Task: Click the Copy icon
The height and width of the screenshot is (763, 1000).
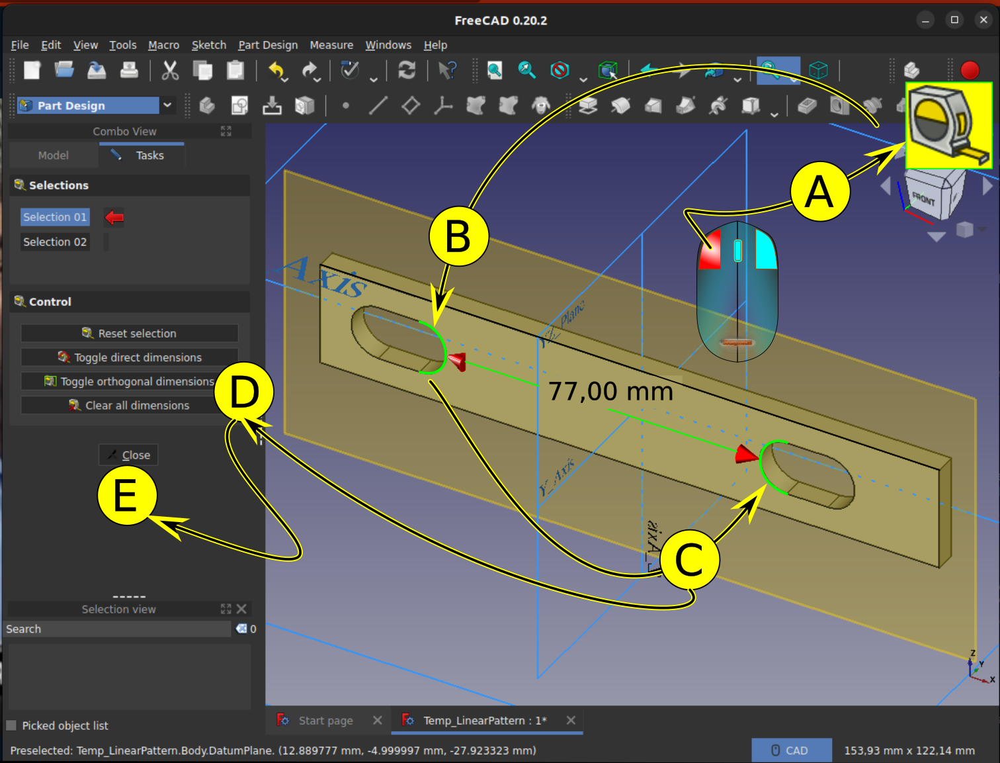Action: click(x=202, y=70)
